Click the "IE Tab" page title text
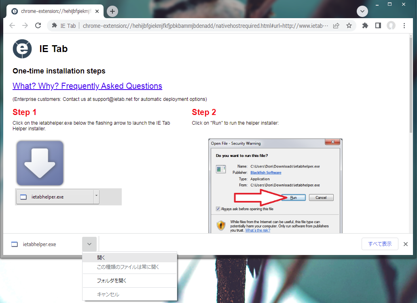The image size is (417, 303). pos(53,49)
